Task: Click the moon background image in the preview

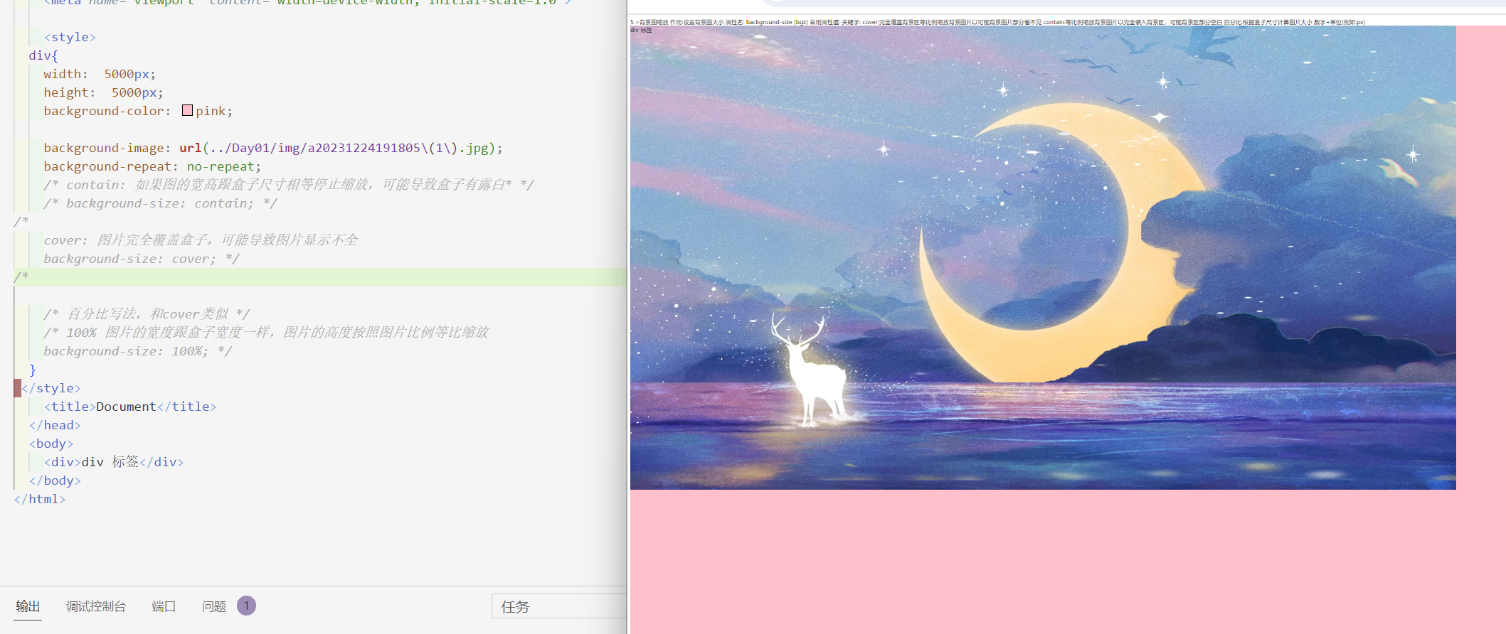Action: coord(1043,257)
